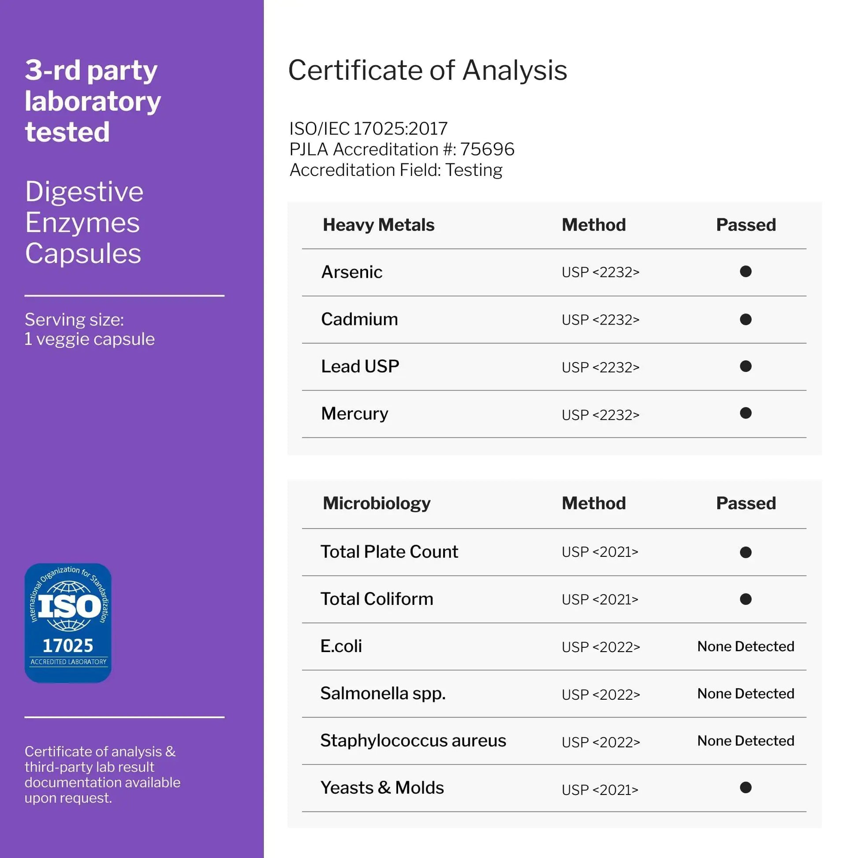Click None Detected for Staphylococcus aureus
The image size is (858, 858).
[746, 740]
